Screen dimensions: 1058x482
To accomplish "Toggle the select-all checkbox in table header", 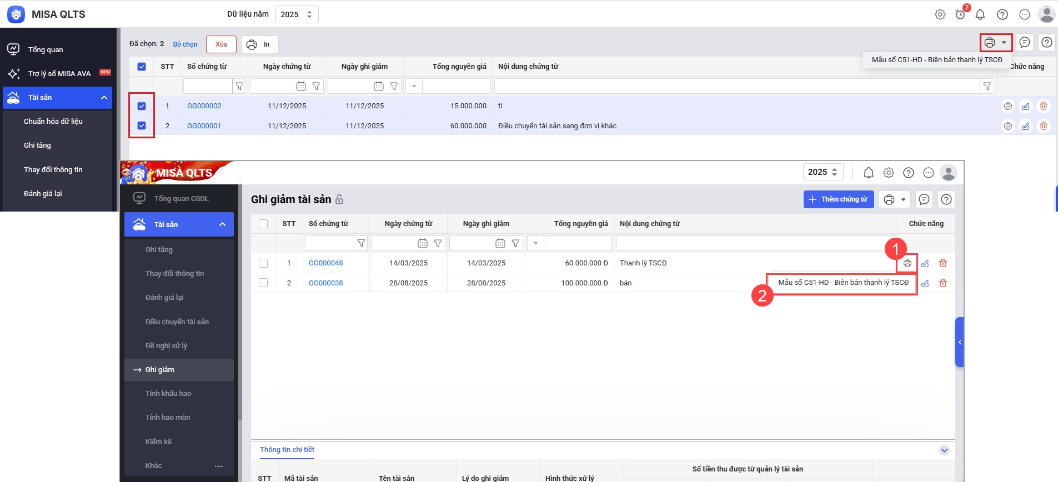I will coord(142,67).
